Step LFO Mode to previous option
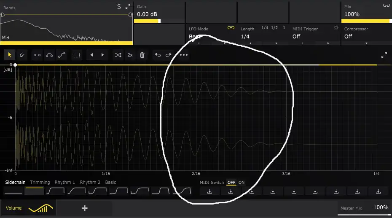 [x=199, y=43]
